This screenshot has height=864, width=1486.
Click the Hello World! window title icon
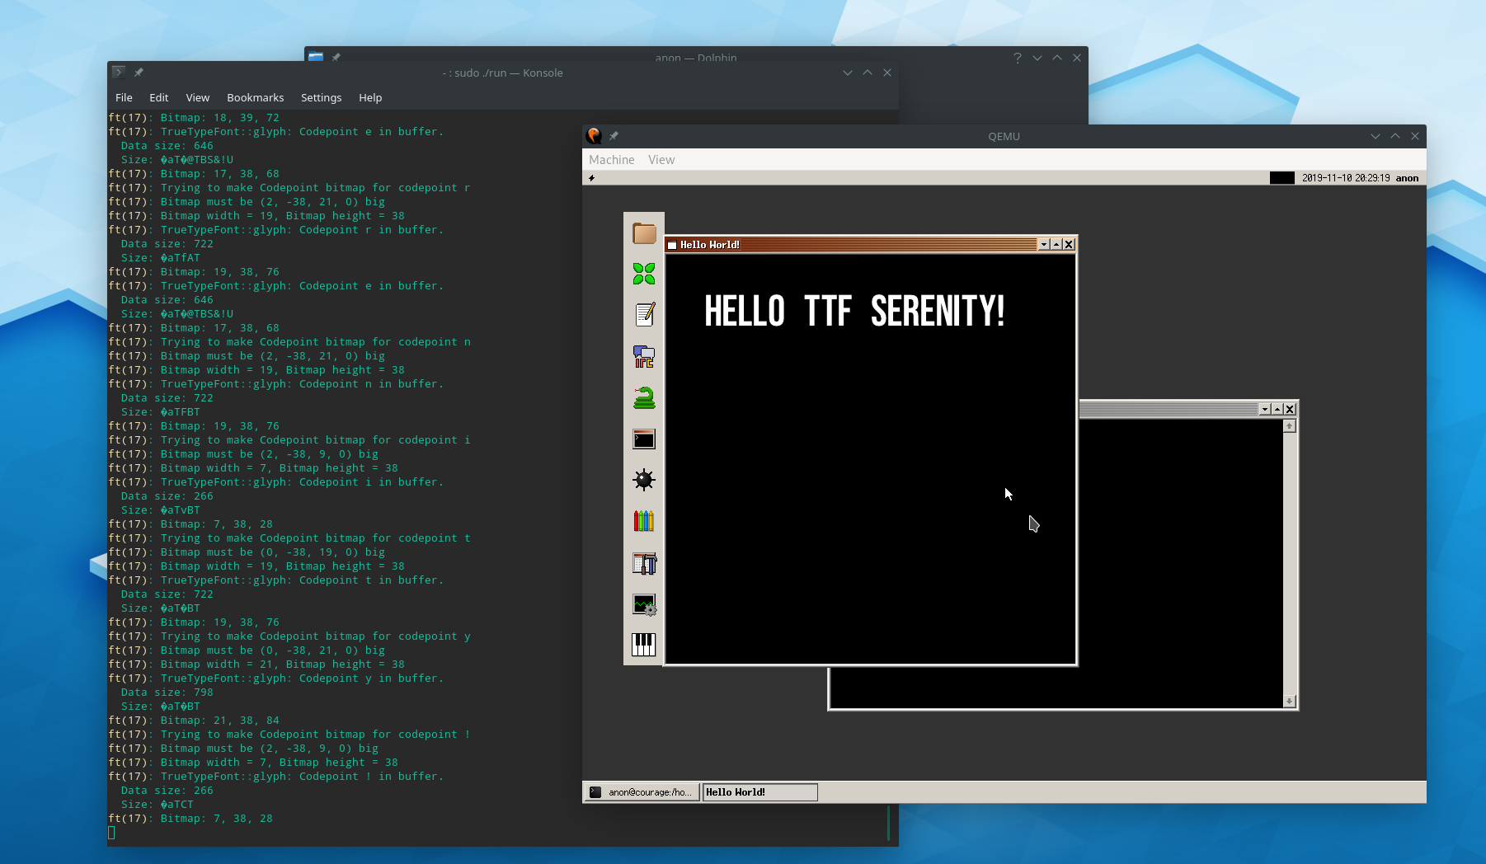672,245
